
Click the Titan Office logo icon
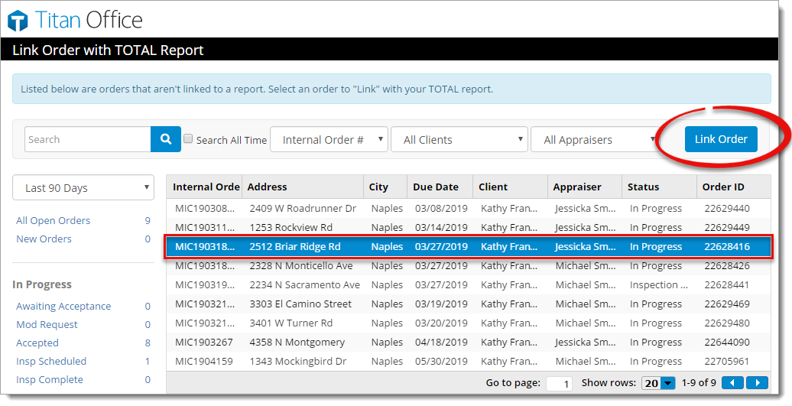click(x=18, y=21)
